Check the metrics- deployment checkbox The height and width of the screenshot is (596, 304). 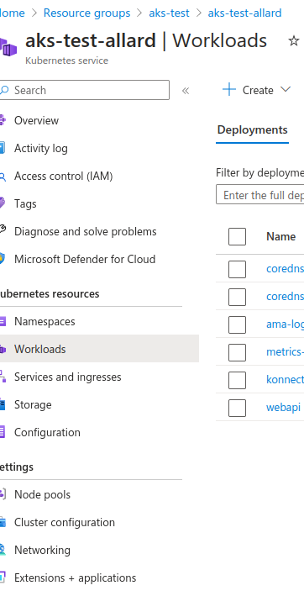237,352
